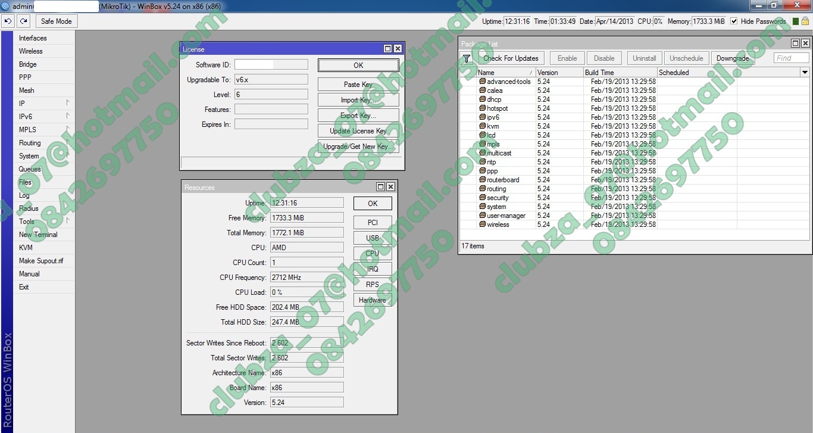The image size is (813, 433).
Task: Open the Bridge menu item
Action: pos(44,64)
